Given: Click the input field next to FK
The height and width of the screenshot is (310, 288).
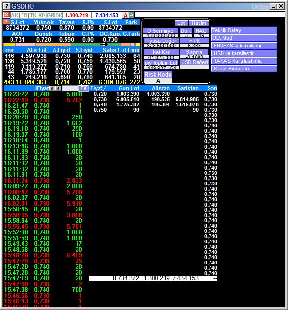Looking at the screenshot, I should click(70, 88).
